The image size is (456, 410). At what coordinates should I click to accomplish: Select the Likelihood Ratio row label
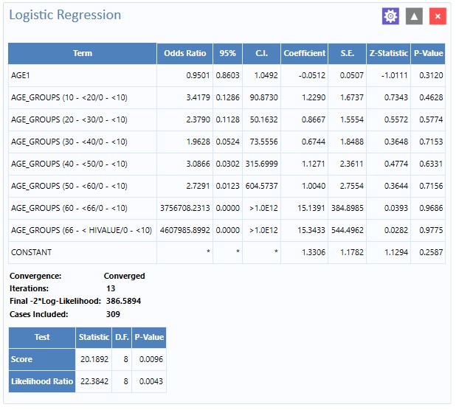pyautogui.click(x=42, y=381)
